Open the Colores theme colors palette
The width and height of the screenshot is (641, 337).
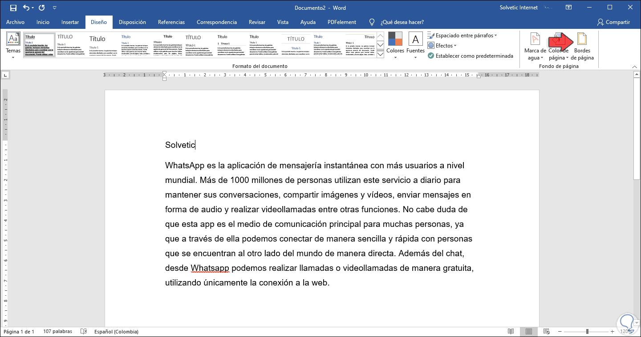(395, 46)
